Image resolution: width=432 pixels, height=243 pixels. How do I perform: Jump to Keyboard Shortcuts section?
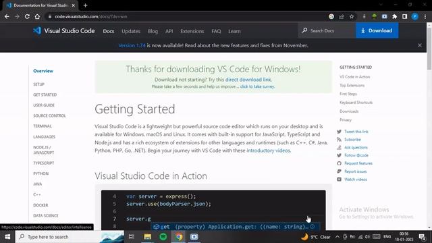pyautogui.click(x=356, y=103)
